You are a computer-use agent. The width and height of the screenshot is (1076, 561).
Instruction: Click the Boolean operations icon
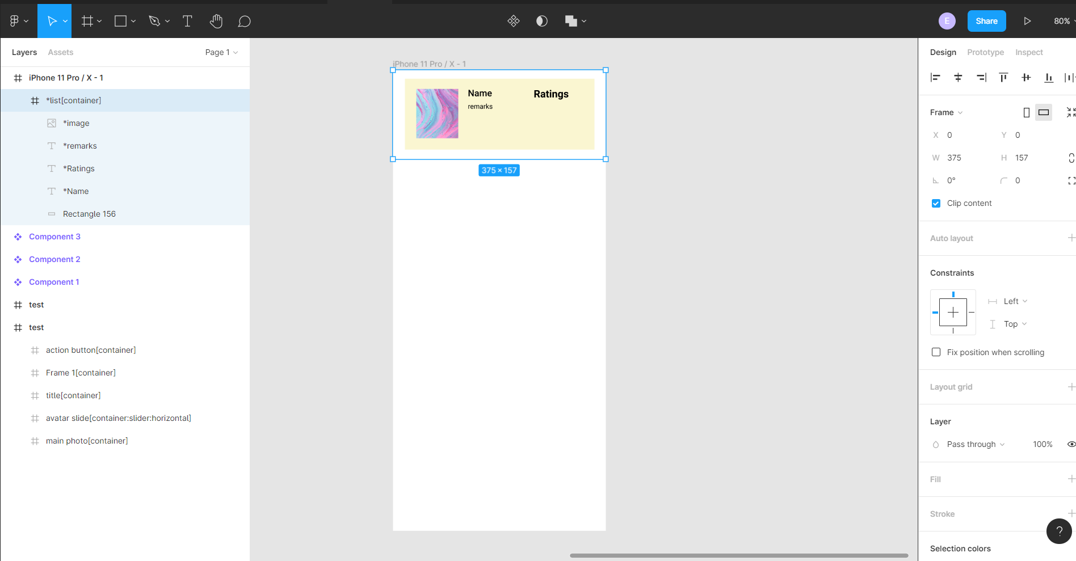coord(571,21)
